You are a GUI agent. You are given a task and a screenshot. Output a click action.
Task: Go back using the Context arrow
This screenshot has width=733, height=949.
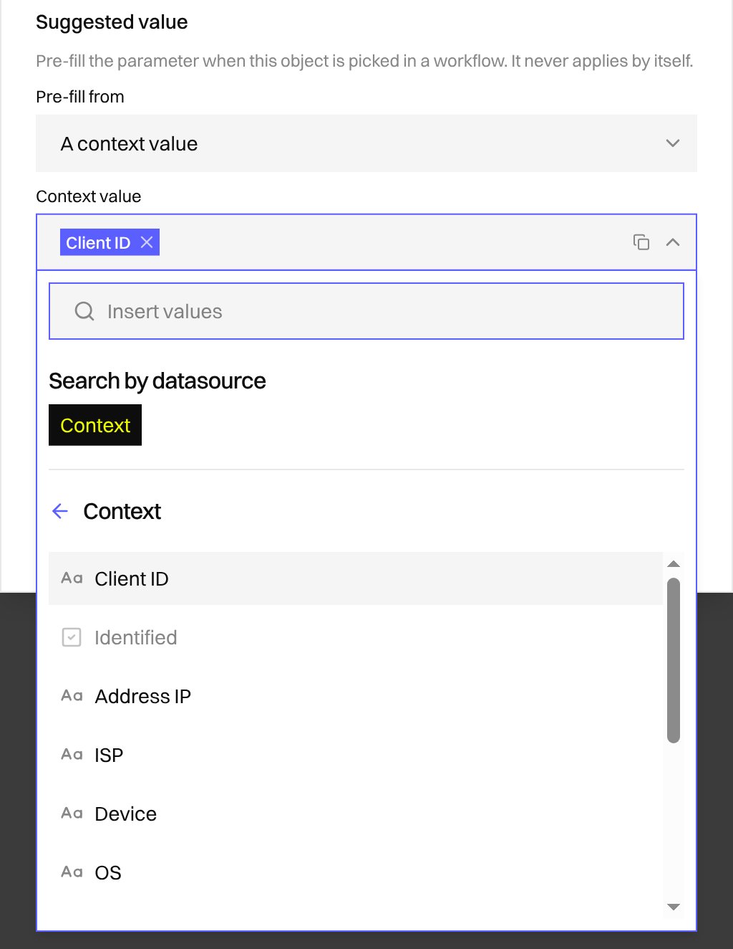pos(60,511)
